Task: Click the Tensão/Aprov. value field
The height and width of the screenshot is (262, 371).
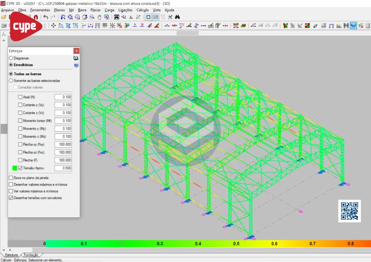Action: [63, 168]
